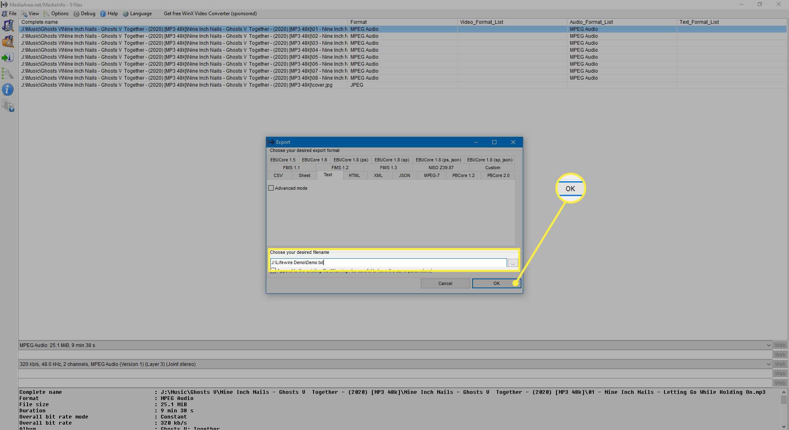
Task: Click the Export sidebar icon with green arrow
Action: [x=8, y=57]
